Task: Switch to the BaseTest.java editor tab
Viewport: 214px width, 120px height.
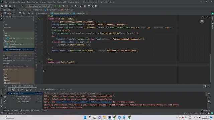Action: (80, 13)
